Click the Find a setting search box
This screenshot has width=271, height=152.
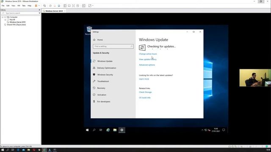click(x=113, y=46)
